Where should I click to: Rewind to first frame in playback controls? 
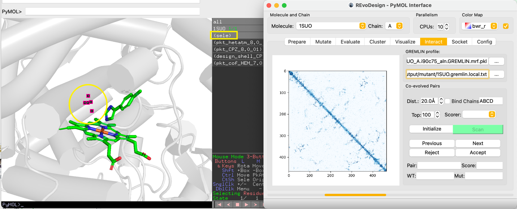click(x=219, y=205)
